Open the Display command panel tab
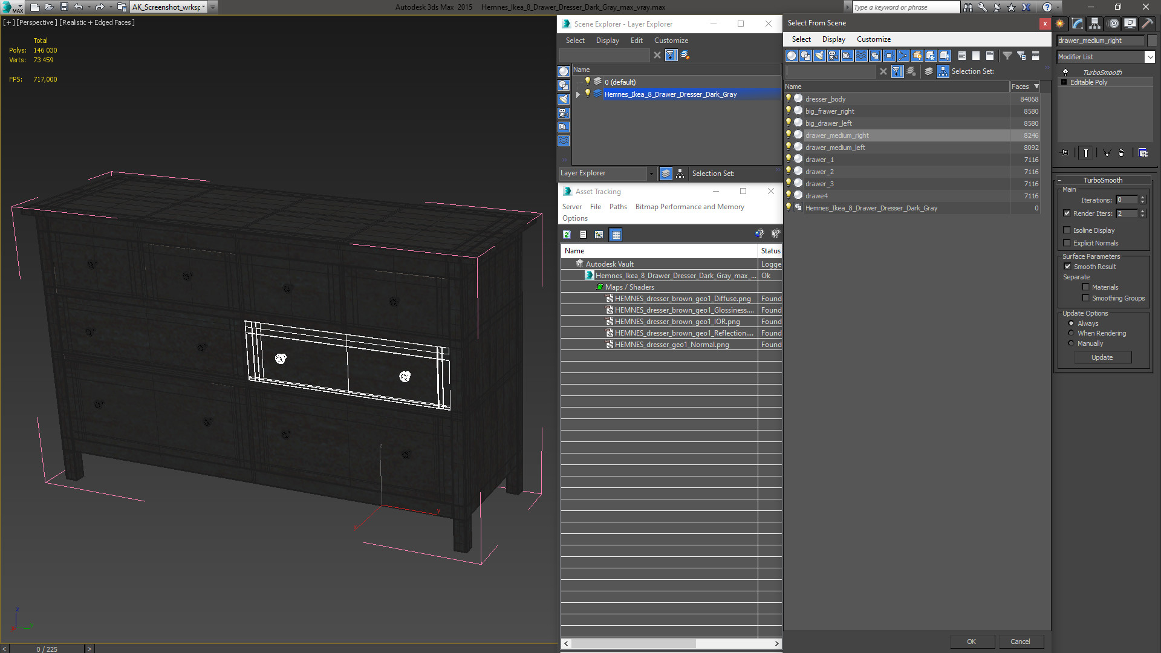The image size is (1161, 653). pos(1130,24)
